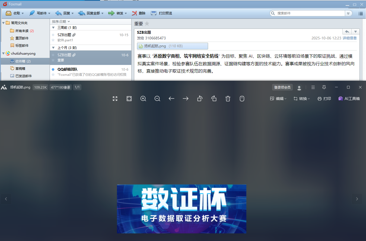This screenshot has width=366, height=241.
Task: Rotate the image counterclockwise
Action: tap(200, 99)
